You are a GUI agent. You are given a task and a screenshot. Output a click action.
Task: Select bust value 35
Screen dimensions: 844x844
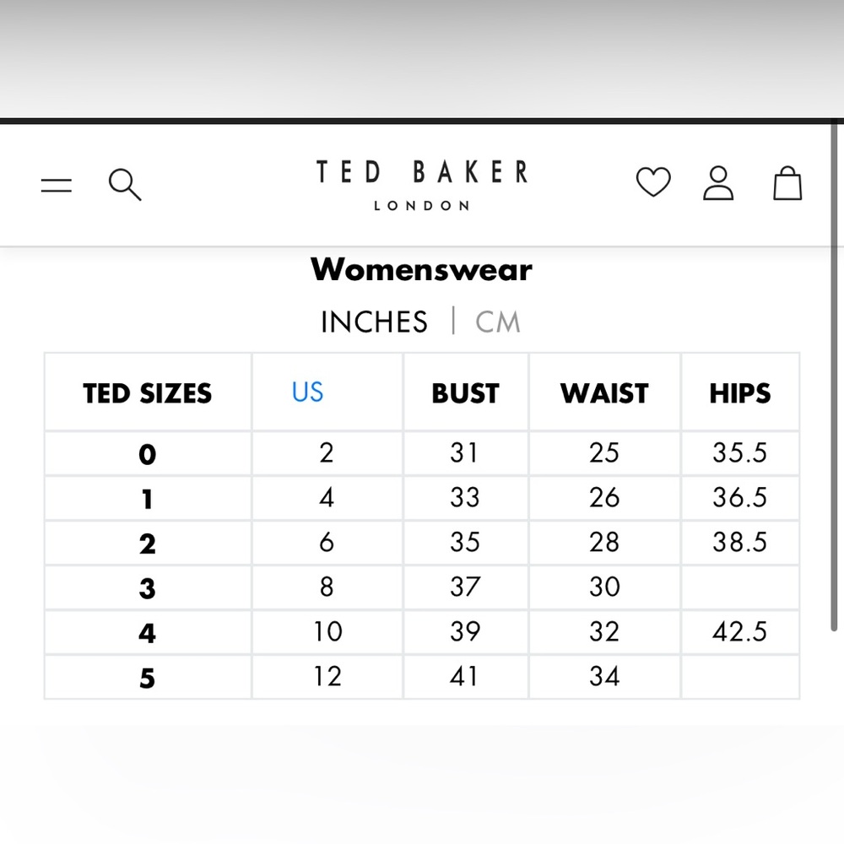click(464, 542)
